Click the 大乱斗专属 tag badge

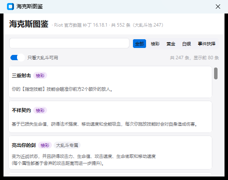[x=67, y=145]
